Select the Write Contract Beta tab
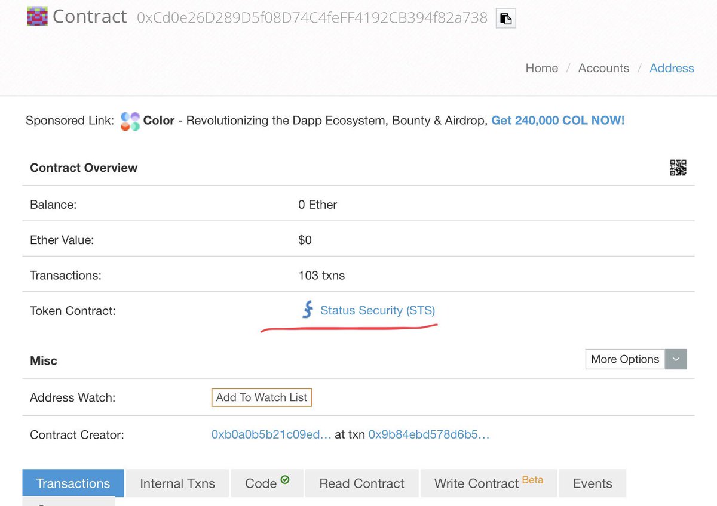This screenshot has width=717, height=506. click(488, 483)
